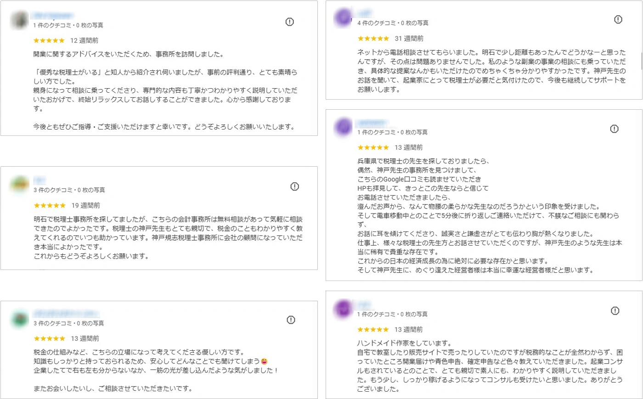Click purple avatar on the 兵庫県で税理士 review

pos(343,127)
